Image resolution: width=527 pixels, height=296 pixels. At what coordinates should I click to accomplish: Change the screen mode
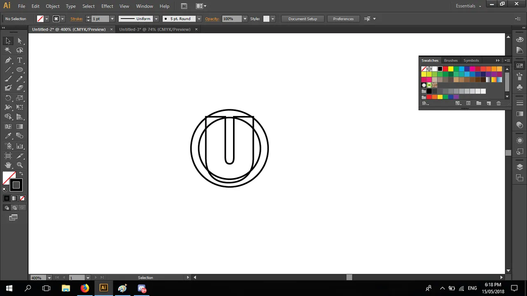click(13, 217)
